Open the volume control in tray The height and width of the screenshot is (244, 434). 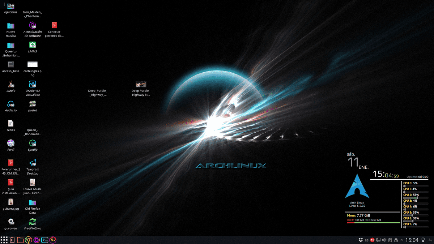point(384,240)
